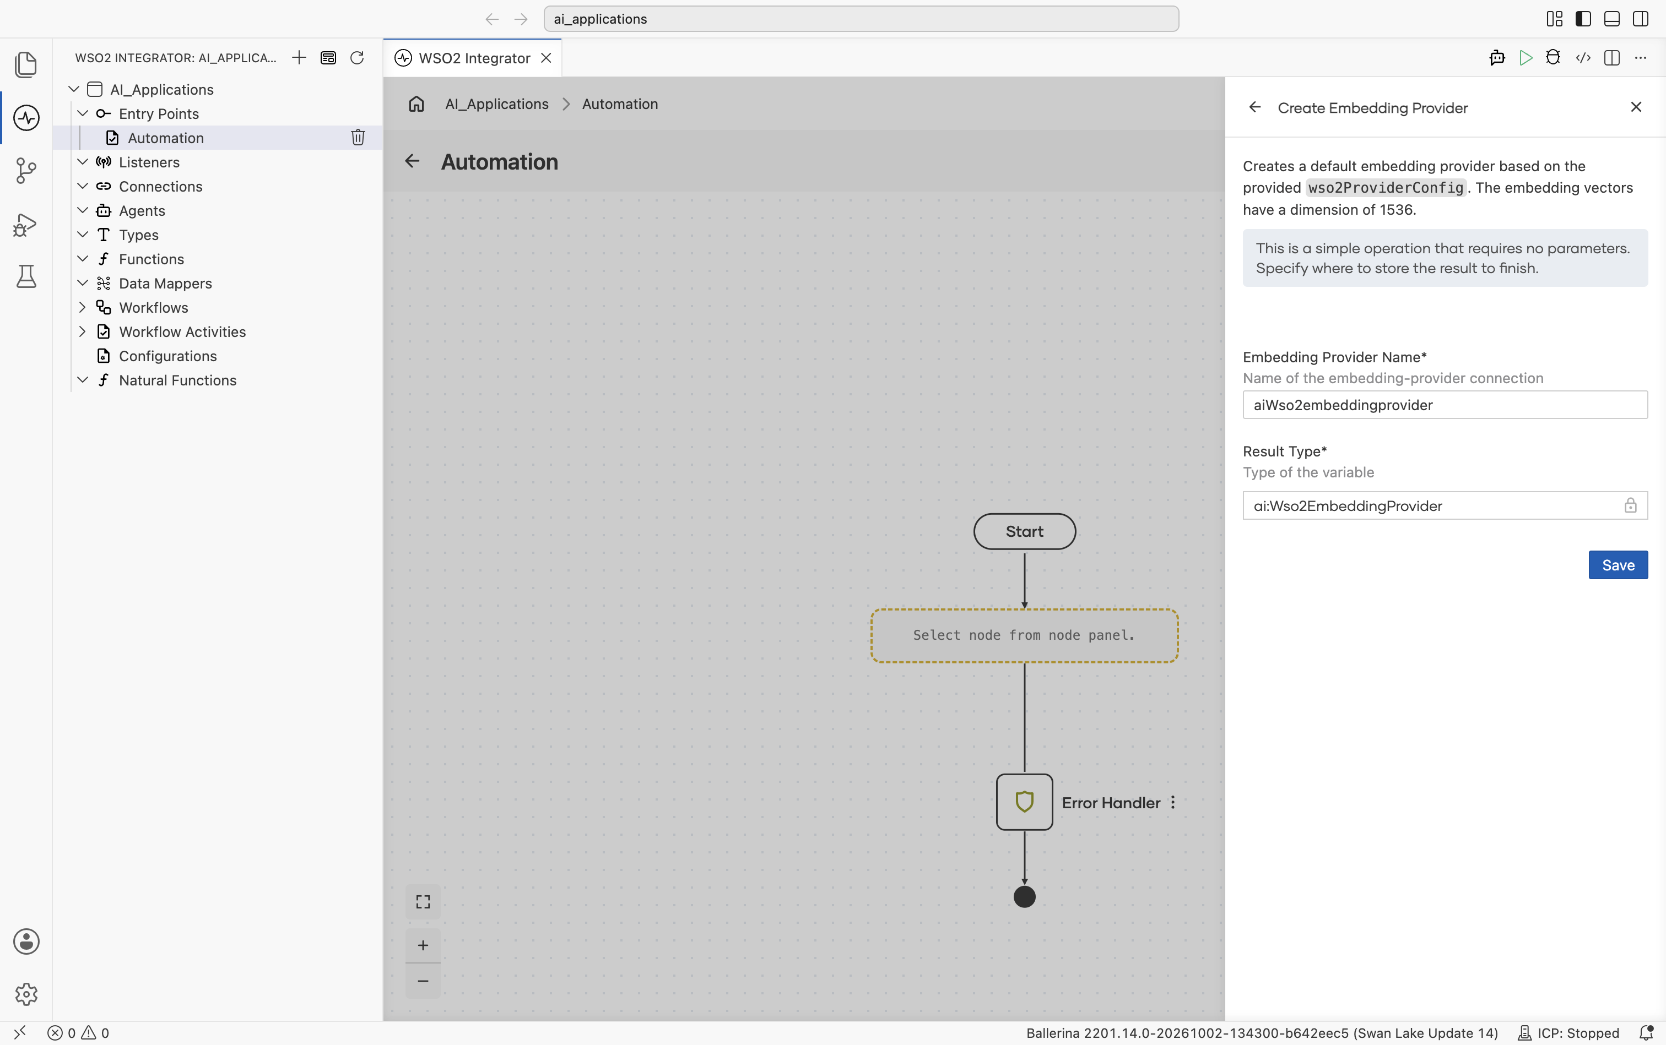This screenshot has width=1666, height=1045.
Task: Open the Testing flask icon
Action: pos(26,276)
